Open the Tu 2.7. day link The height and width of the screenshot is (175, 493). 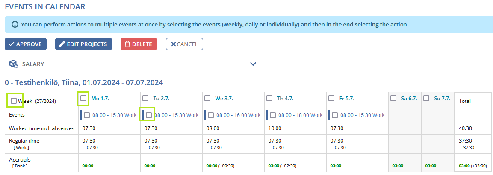(x=161, y=99)
